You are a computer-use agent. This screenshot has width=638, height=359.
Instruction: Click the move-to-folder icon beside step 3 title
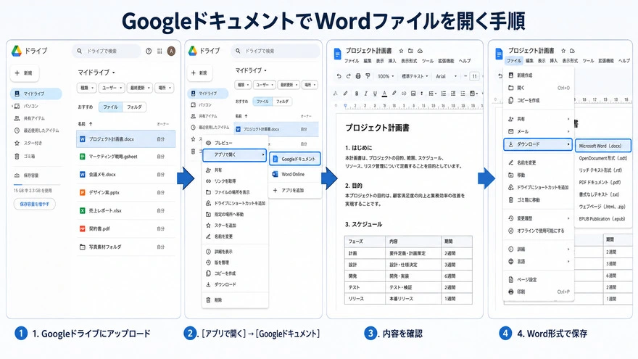click(x=410, y=51)
